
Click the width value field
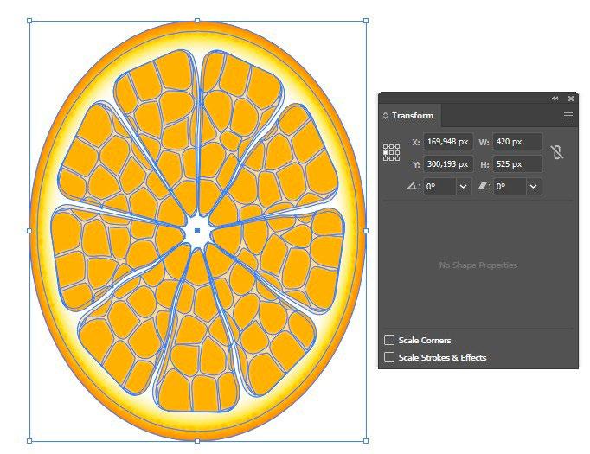click(517, 142)
